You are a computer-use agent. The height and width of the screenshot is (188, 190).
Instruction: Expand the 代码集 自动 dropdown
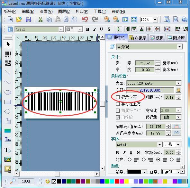pyautogui.click(x=178, y=117)
